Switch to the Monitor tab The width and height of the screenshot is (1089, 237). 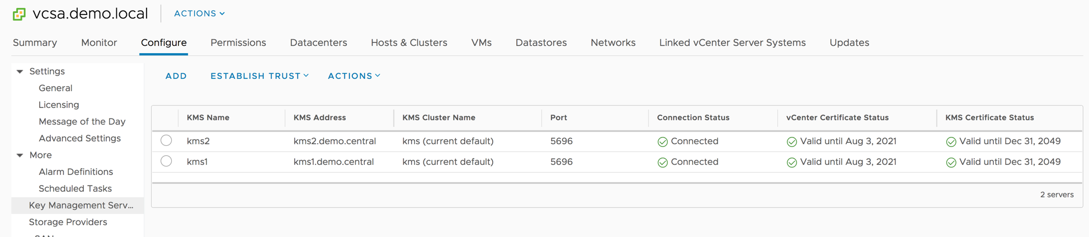pos(99,42)
